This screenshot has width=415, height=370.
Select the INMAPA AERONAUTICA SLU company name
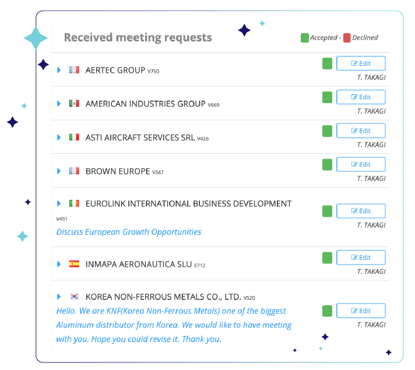tap(138, 264)
